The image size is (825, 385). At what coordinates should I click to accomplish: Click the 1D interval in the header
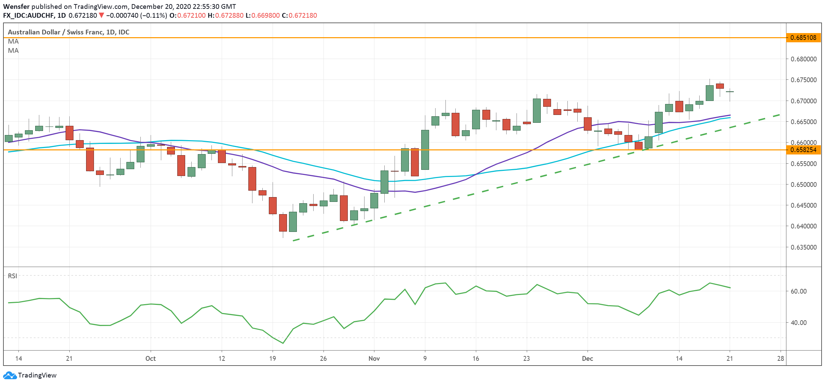click(61, 15)
